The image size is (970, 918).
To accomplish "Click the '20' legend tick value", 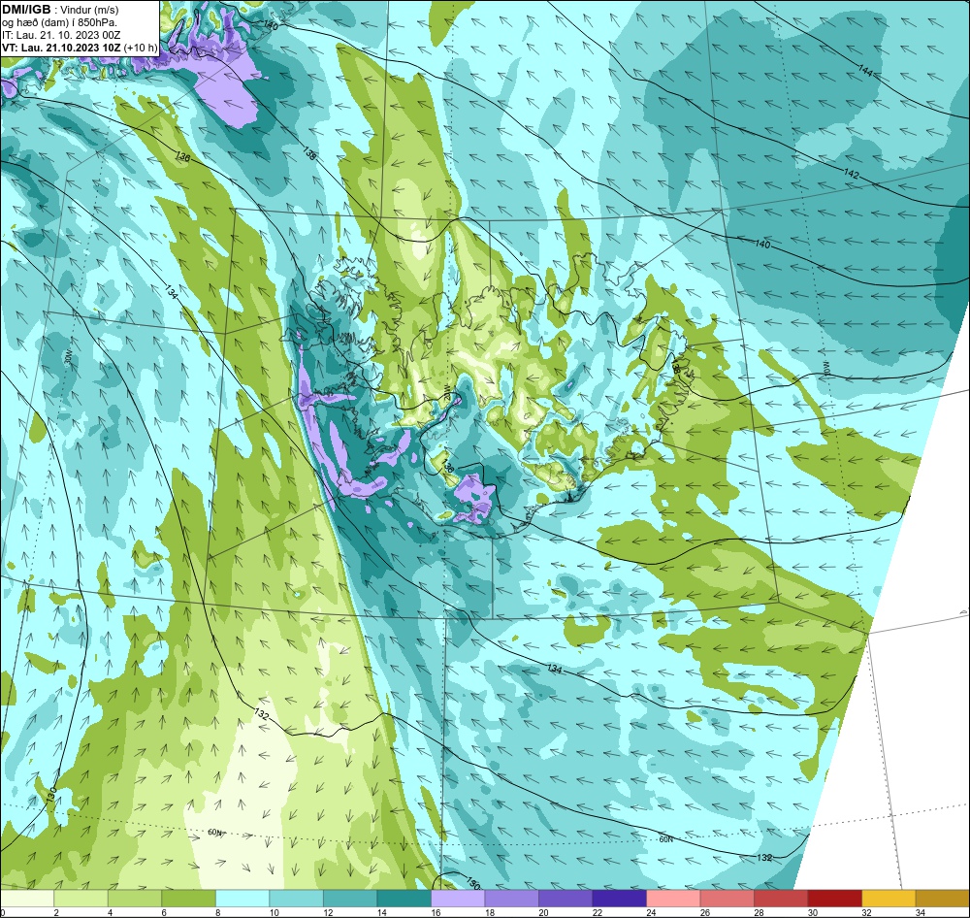I will [x=543, y=912].
